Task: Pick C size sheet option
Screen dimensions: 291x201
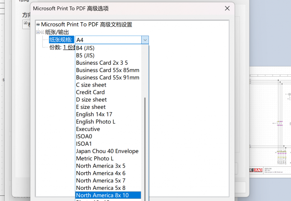Action: pyautogui.click(x=108, y=85)
